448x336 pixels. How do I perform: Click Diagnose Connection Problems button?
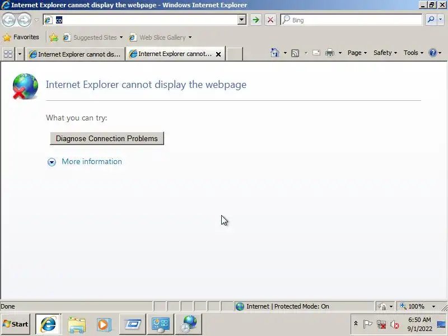[107, 138]
